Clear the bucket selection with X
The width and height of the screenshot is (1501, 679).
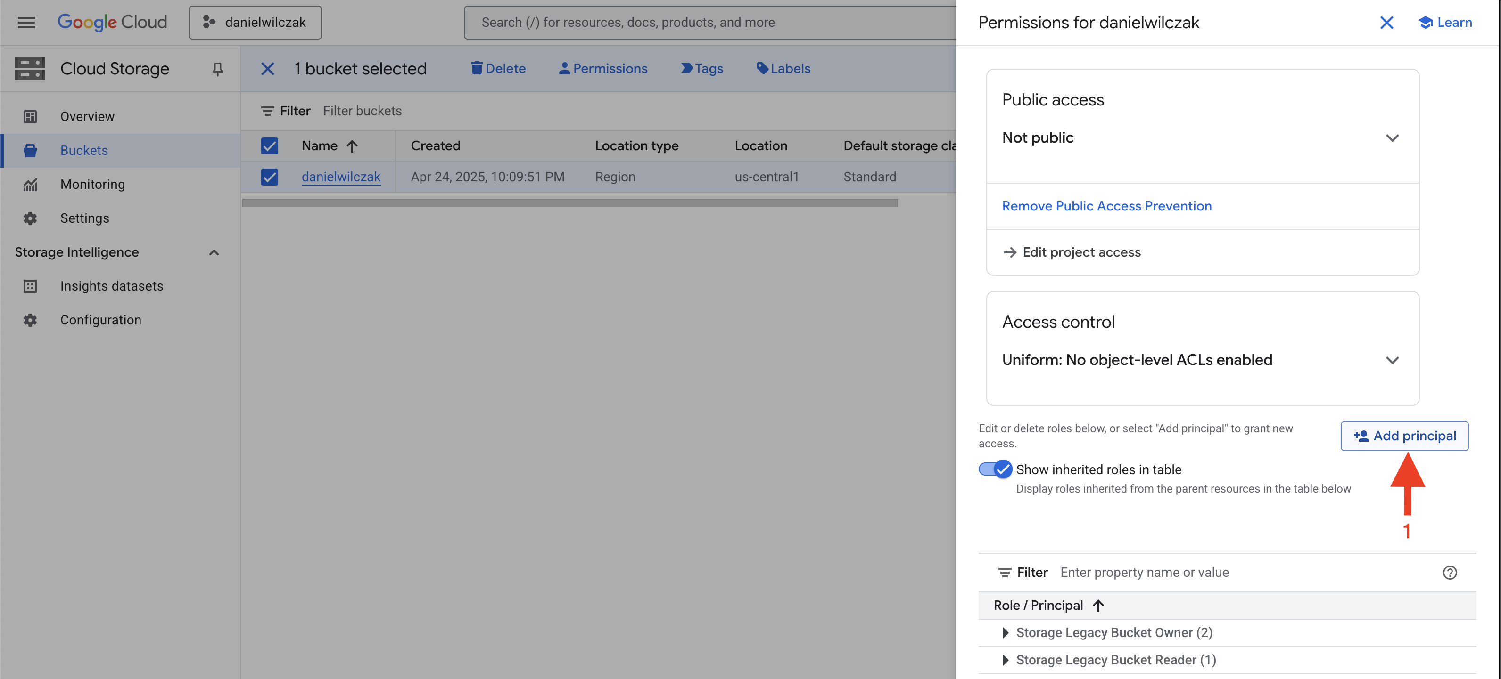(267, 69)
